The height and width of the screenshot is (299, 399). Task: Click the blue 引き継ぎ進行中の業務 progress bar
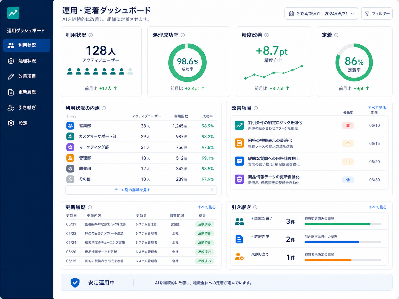click(x=343, y=242)
